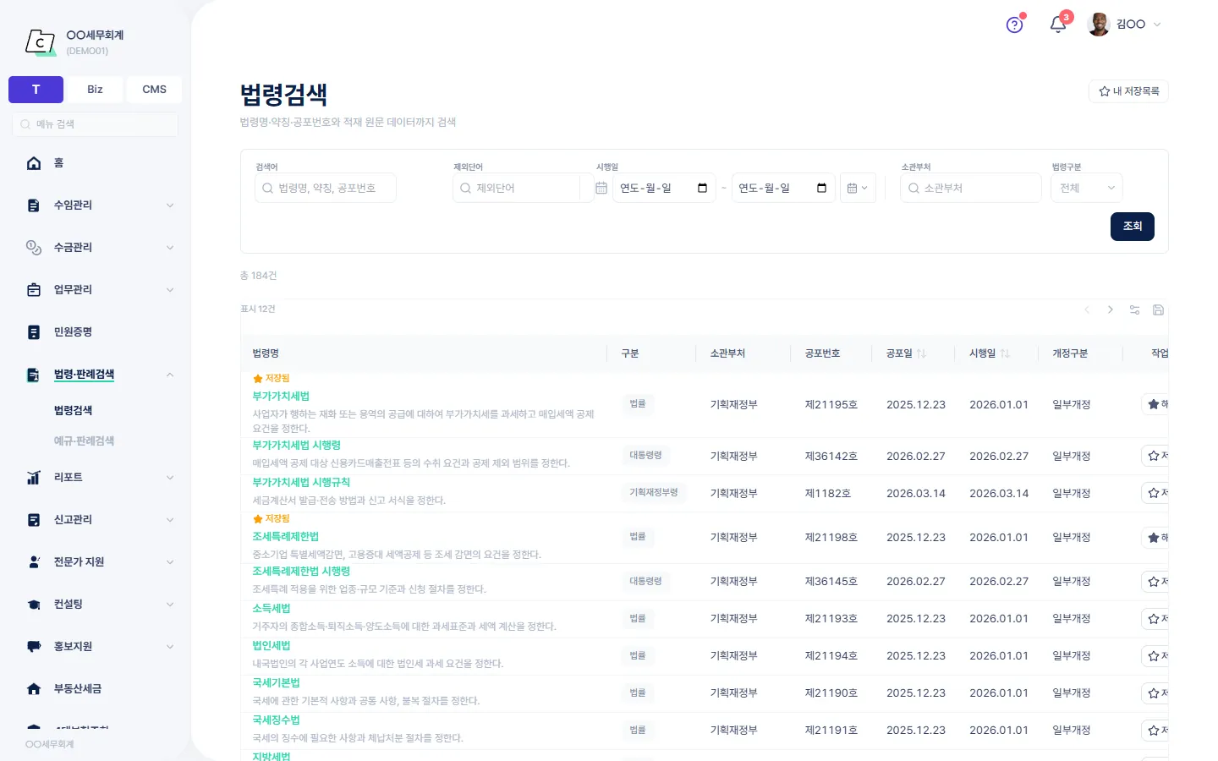Open the help question mark icon
This screenshot has height=761, width=1218.
pyautogui.click(x=1015, y=25)
